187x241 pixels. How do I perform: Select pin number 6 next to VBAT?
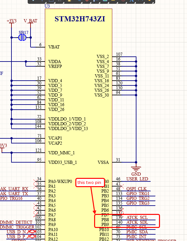click(40, 45)
